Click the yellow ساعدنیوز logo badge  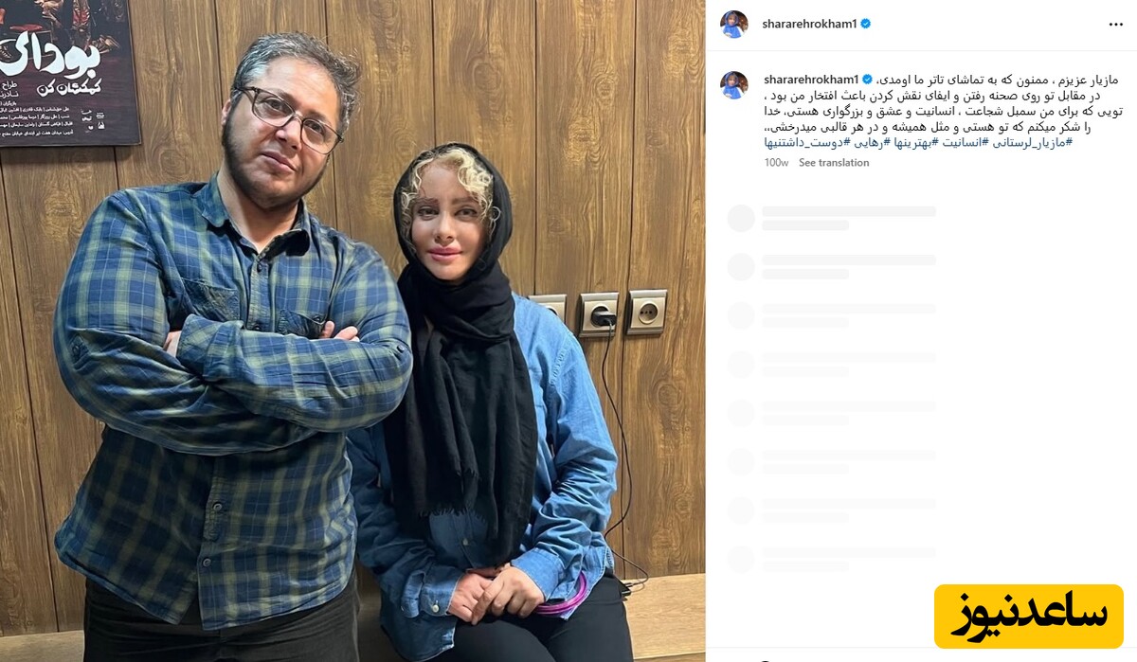coord(1028,617)
